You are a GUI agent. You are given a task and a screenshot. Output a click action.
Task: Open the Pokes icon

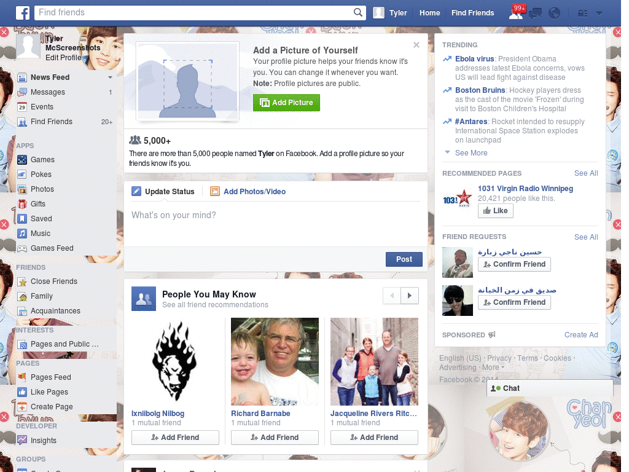click(22, 175)
